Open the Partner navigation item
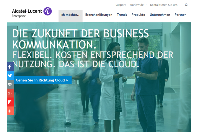The image size is (198, 132). click(x=180, y=15)
